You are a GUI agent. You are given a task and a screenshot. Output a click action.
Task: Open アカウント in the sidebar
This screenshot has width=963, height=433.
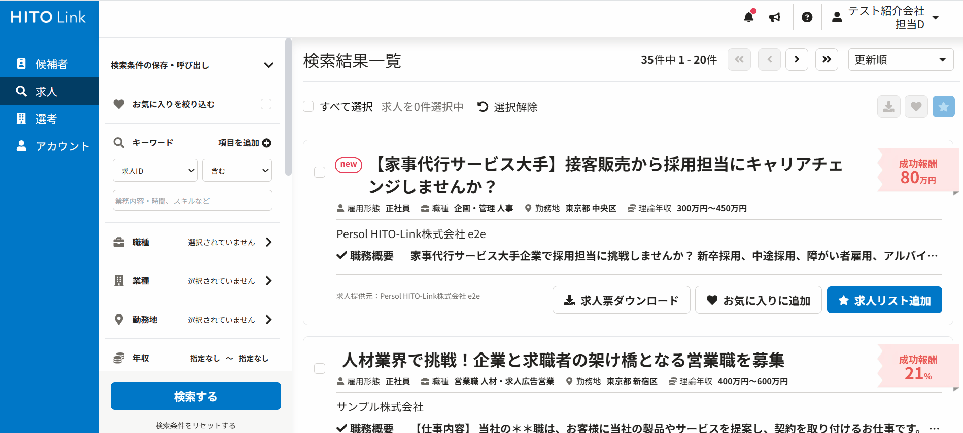tap(50, 146)
